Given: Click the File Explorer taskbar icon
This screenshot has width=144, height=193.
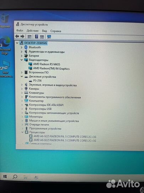Looking at the screenshot, I should tap(25, 177).
